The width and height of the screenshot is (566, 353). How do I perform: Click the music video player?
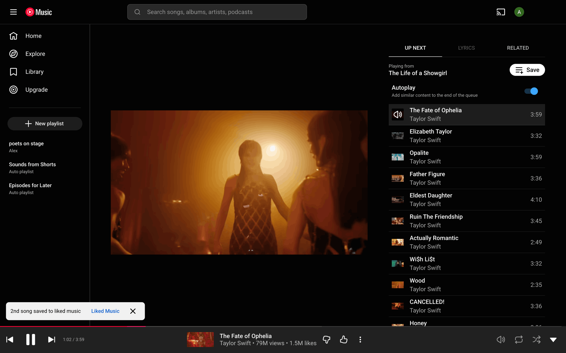click(239, 182)
